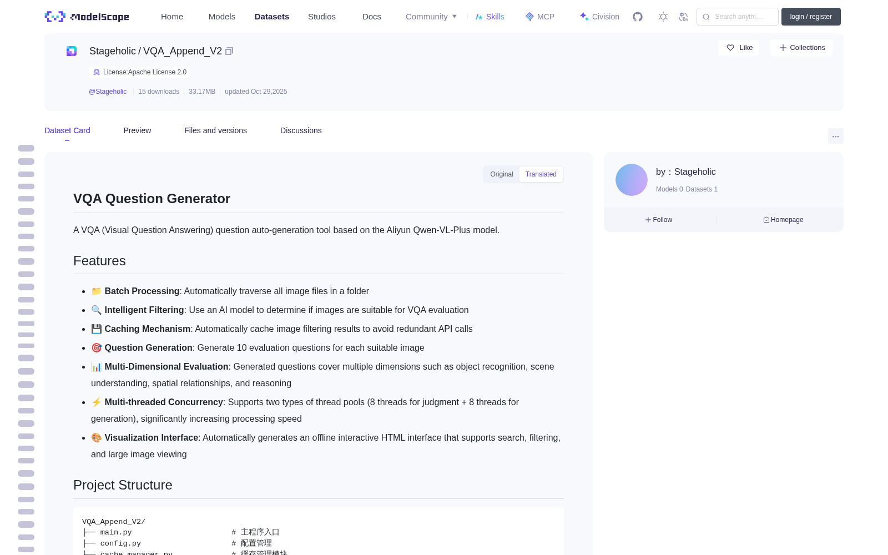This screenshot has height=555, width=888.
Task: Click 'main.py' in the code block
Action: click(x=116, y=532)
